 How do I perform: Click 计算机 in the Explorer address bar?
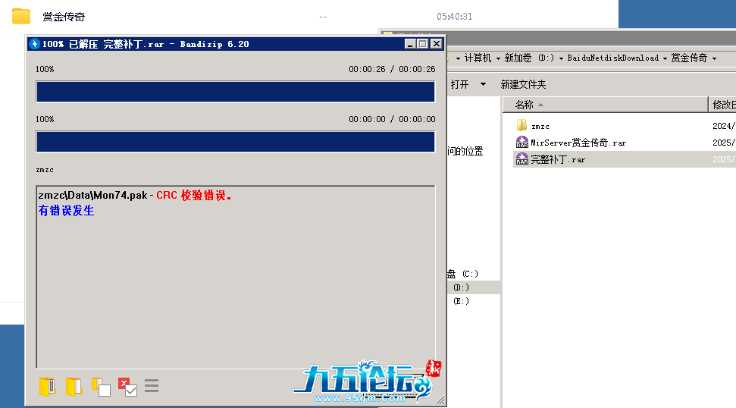pyautogui.click(x=478, y=58)
